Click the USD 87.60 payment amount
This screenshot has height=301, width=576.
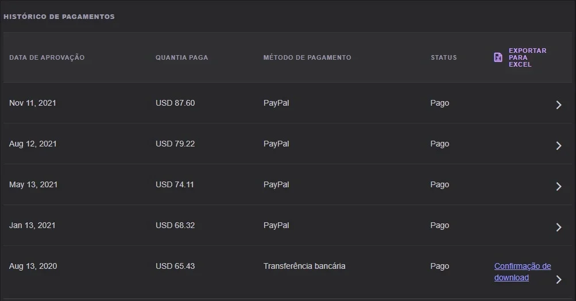click(x=175, y=103)
